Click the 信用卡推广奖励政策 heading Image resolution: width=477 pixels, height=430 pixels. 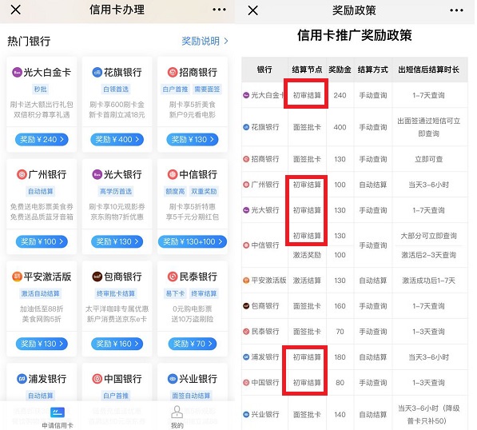pos(355,35)
